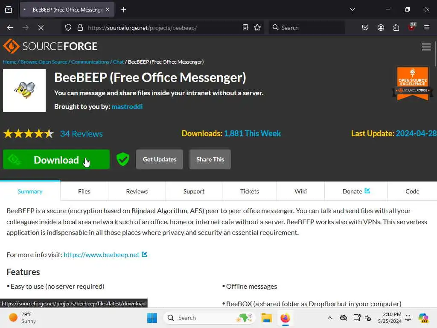Screen dimensions: 437x328
Task: Open Chat breadcrumb link
Action: [118, 62]
